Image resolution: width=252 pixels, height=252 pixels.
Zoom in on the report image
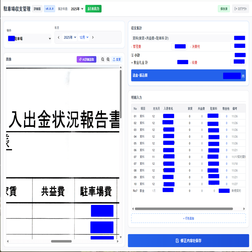(108, 59)
